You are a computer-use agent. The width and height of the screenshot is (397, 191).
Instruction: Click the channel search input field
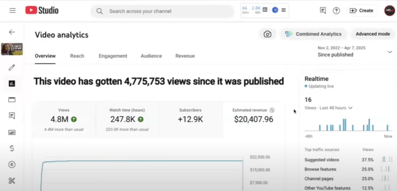(x=161, y=11)
